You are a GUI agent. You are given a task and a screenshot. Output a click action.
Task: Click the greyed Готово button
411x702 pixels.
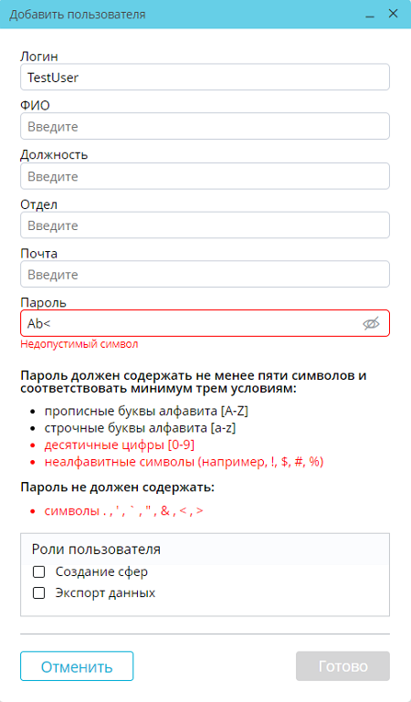click(x=342, y=666)
